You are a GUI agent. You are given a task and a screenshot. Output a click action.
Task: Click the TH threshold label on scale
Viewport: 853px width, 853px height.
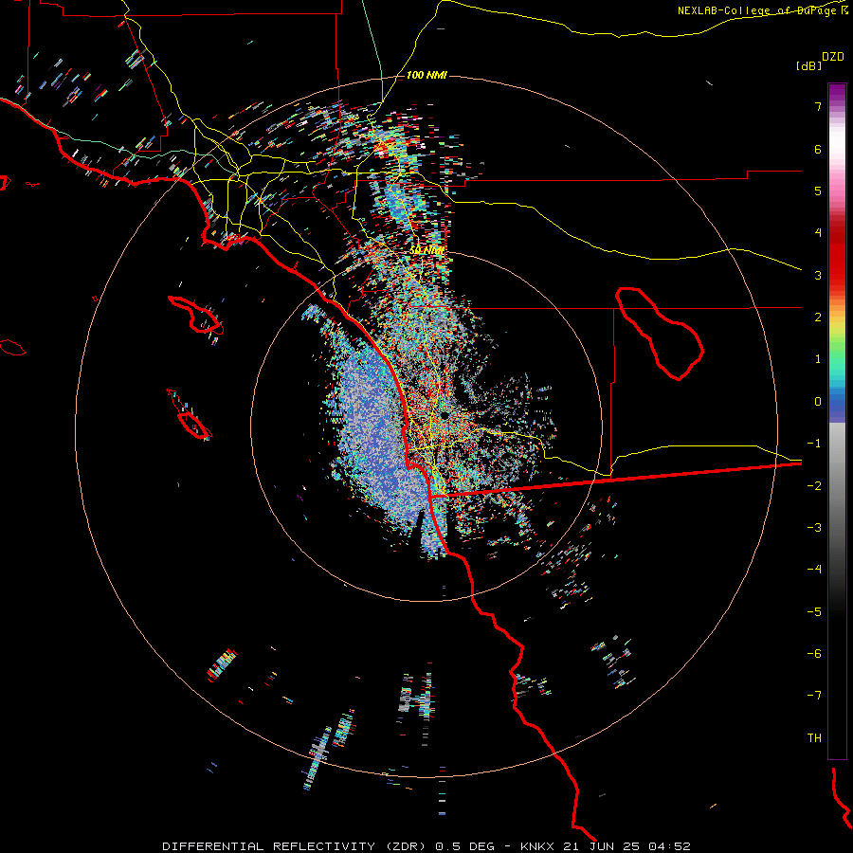pyautogui.click(x=814, y=738)
